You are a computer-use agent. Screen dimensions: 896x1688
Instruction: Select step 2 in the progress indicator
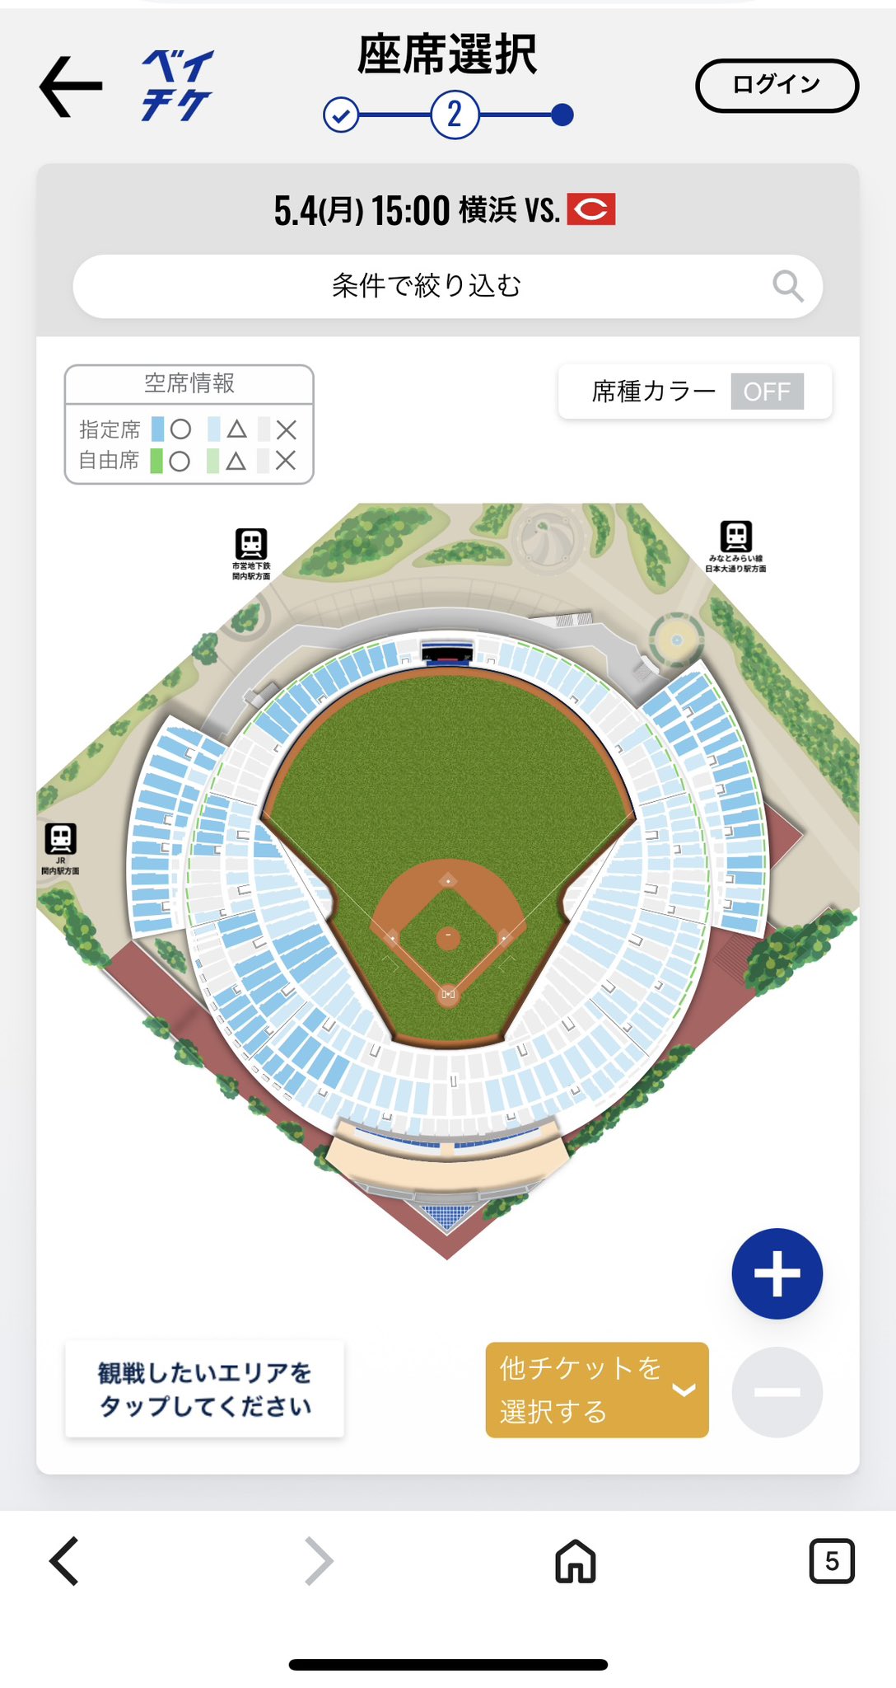(x=455, y=115)
